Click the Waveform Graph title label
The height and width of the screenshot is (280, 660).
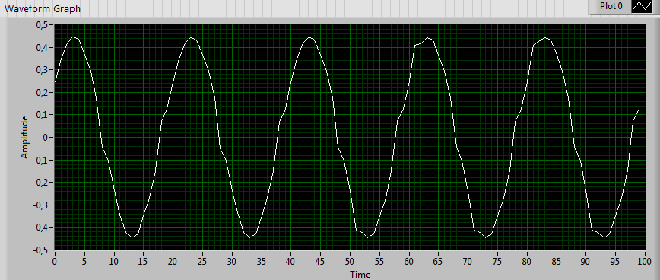[x=43, y=8]
